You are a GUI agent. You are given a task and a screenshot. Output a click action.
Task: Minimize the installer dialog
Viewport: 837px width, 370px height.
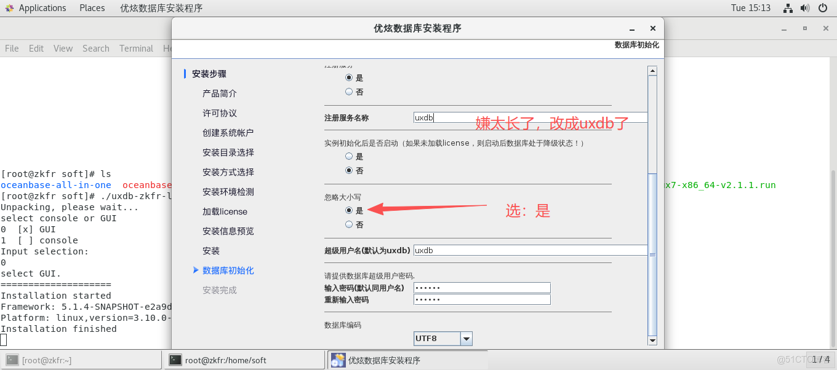[632, 29]
